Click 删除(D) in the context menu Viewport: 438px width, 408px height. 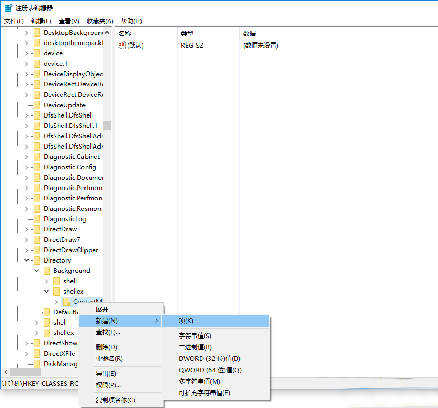(106, 347)
